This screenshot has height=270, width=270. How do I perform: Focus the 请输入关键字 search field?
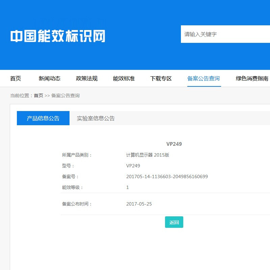pyautogui.click(x=225, y=34)
